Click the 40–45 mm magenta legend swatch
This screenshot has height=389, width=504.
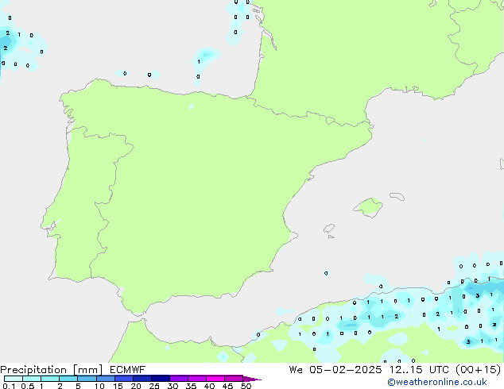(x=215, y=379)
